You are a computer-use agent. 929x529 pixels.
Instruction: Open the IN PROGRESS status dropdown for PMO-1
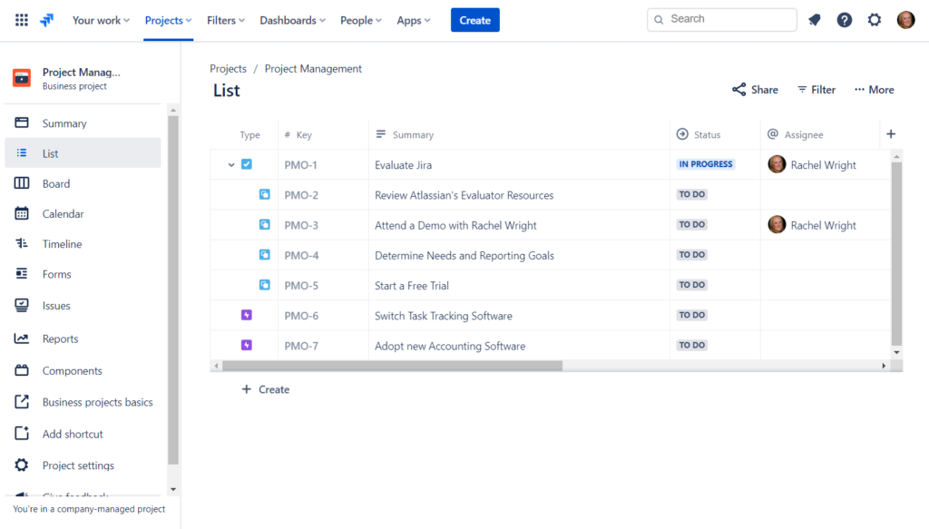(706, 164)
